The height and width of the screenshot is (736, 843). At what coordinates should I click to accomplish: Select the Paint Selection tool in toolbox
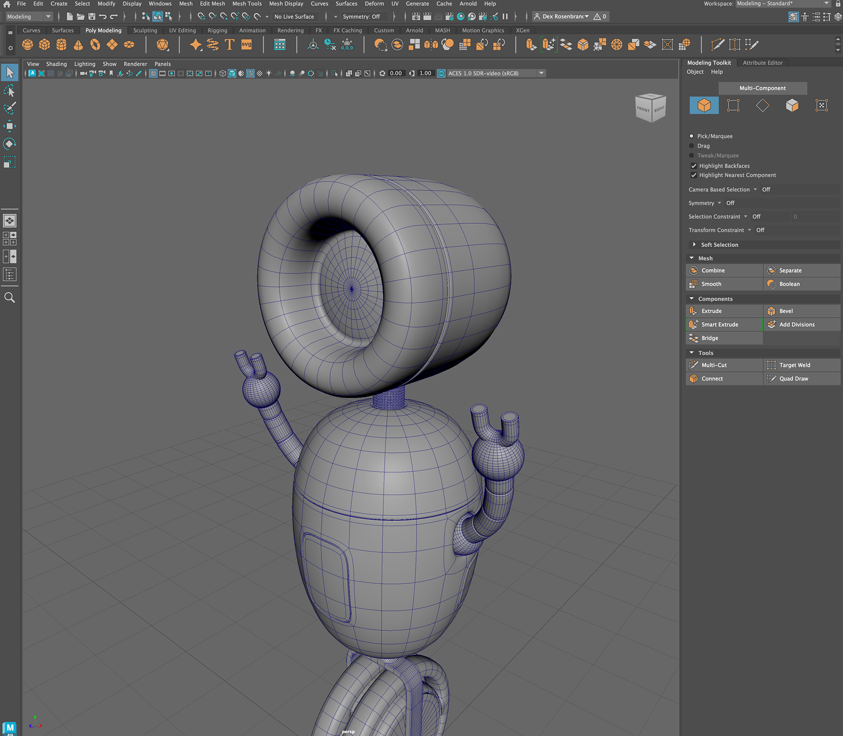pos(9,108)
